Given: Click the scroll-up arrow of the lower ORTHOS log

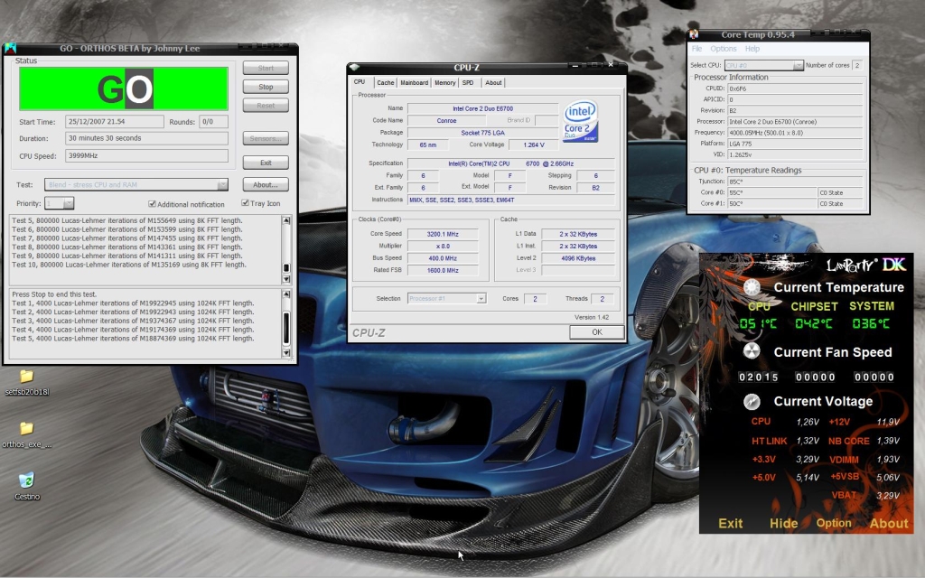Looking at the screenshot, I should click(x=286, y=294).
